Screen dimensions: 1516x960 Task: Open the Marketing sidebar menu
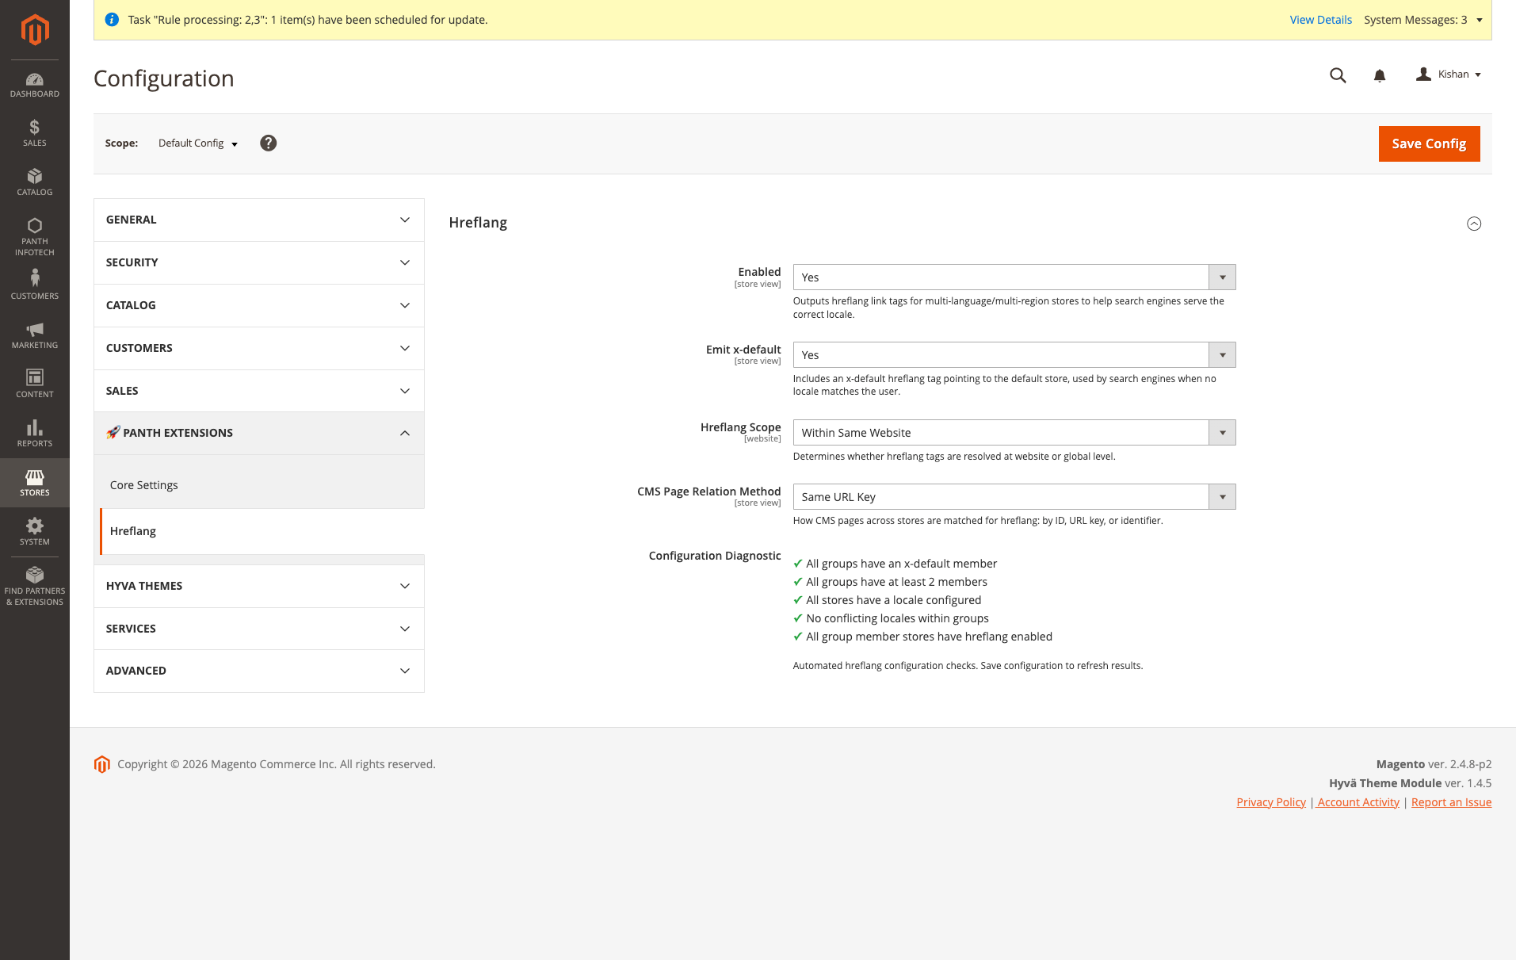click(x=34, y=334)
